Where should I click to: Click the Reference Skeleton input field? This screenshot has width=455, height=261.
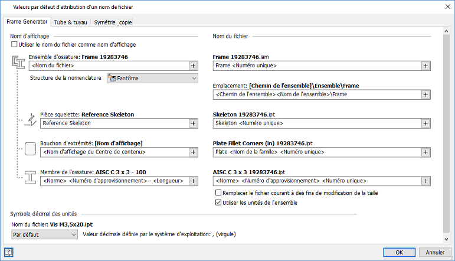tap(114, 123)
